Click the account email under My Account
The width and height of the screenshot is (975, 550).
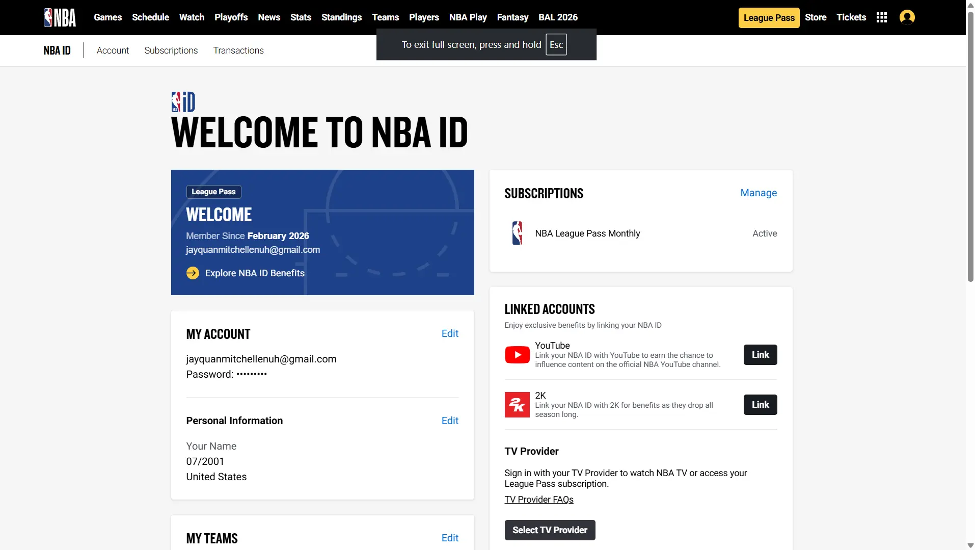click(x=261, y=359)
